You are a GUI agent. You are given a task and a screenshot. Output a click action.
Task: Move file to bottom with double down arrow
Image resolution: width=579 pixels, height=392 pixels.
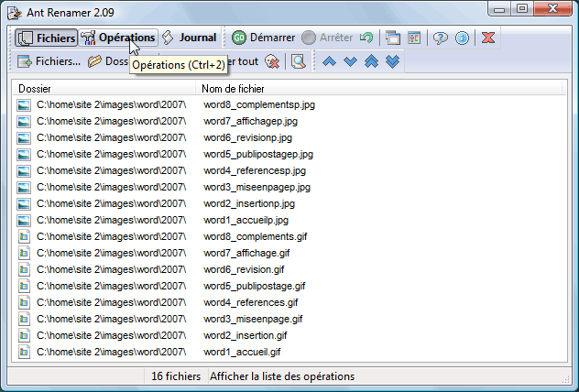393,61
